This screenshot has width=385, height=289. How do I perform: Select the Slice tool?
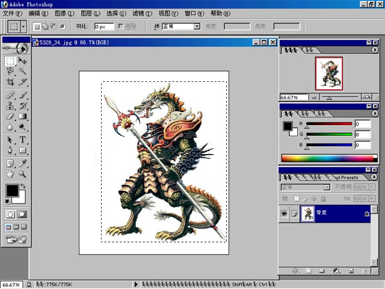point(23,82)
